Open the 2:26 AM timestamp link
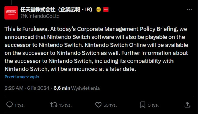Viewport: 198px width, 114px height. 13,88
